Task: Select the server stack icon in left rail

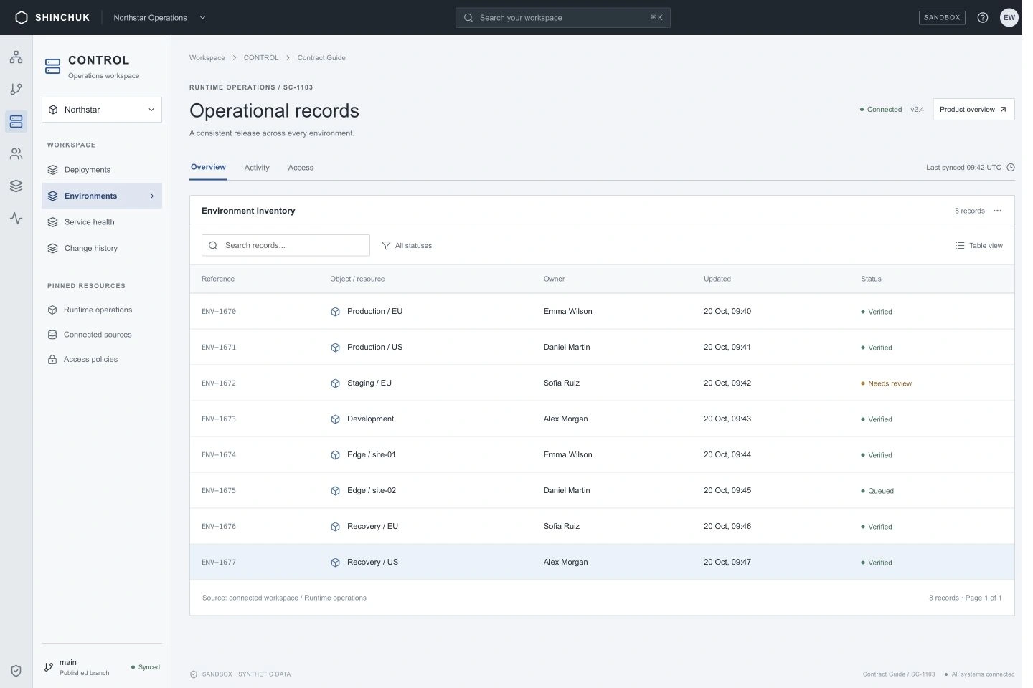Action: [16, 122]
